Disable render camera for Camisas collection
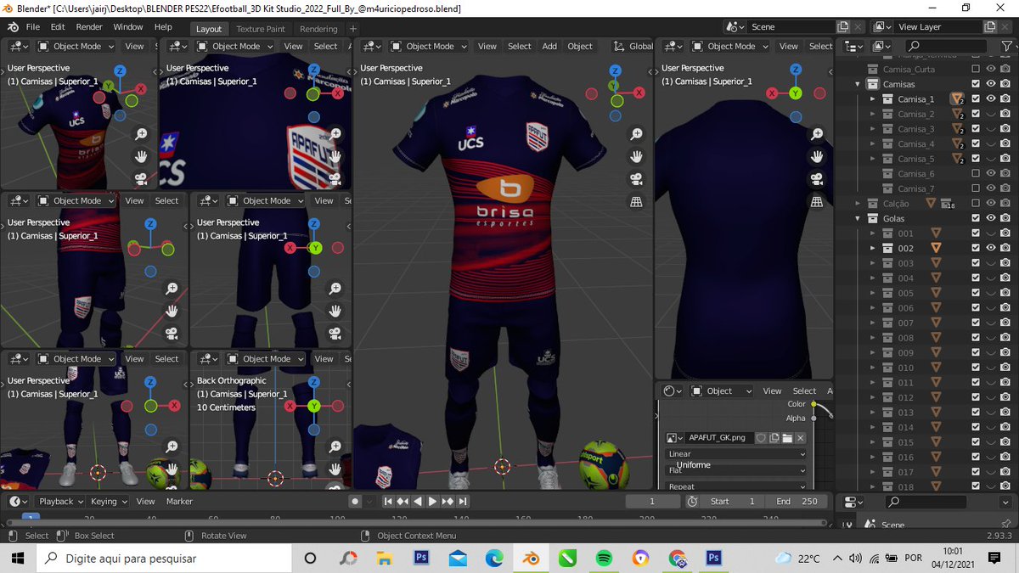1019x573 pixels. [x=1005, y=84]
